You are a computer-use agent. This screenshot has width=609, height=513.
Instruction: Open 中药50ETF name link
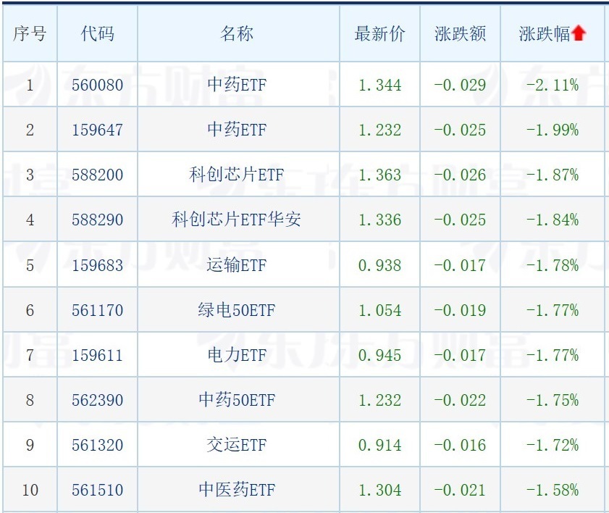click(x=237, y=400)
